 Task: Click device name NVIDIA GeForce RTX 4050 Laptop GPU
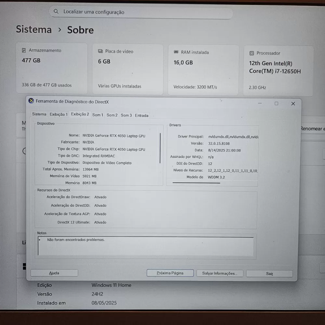(114, 136)
